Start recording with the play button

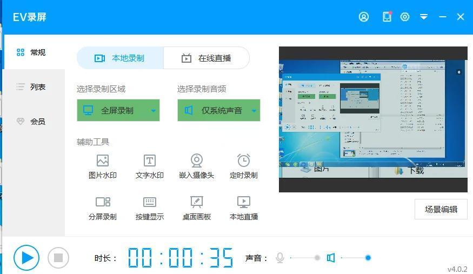tap(26, 258)
